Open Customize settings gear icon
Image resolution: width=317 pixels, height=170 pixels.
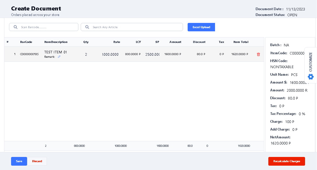[311, 77]
